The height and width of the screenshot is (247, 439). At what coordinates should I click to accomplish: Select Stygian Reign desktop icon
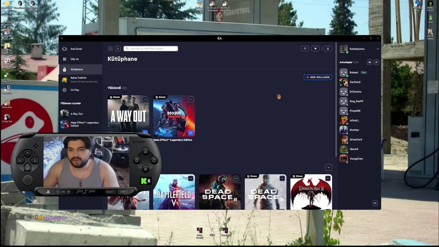7,78
